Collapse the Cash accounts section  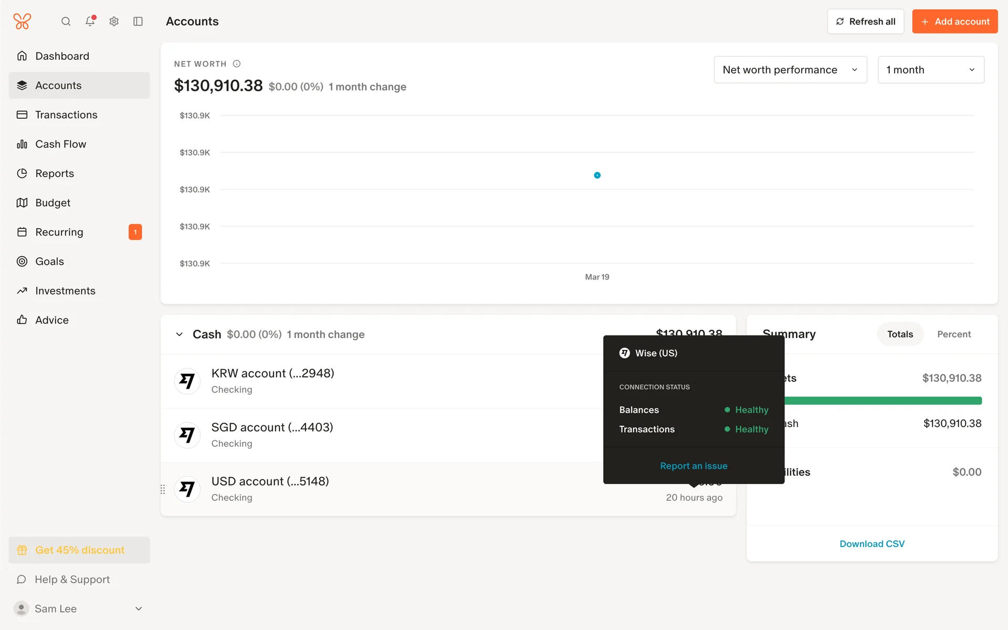180,334
